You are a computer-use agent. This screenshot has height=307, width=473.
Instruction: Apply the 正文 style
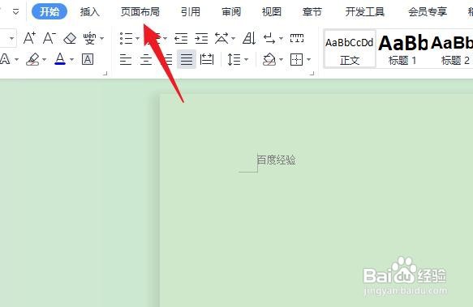tap(350, 49)
